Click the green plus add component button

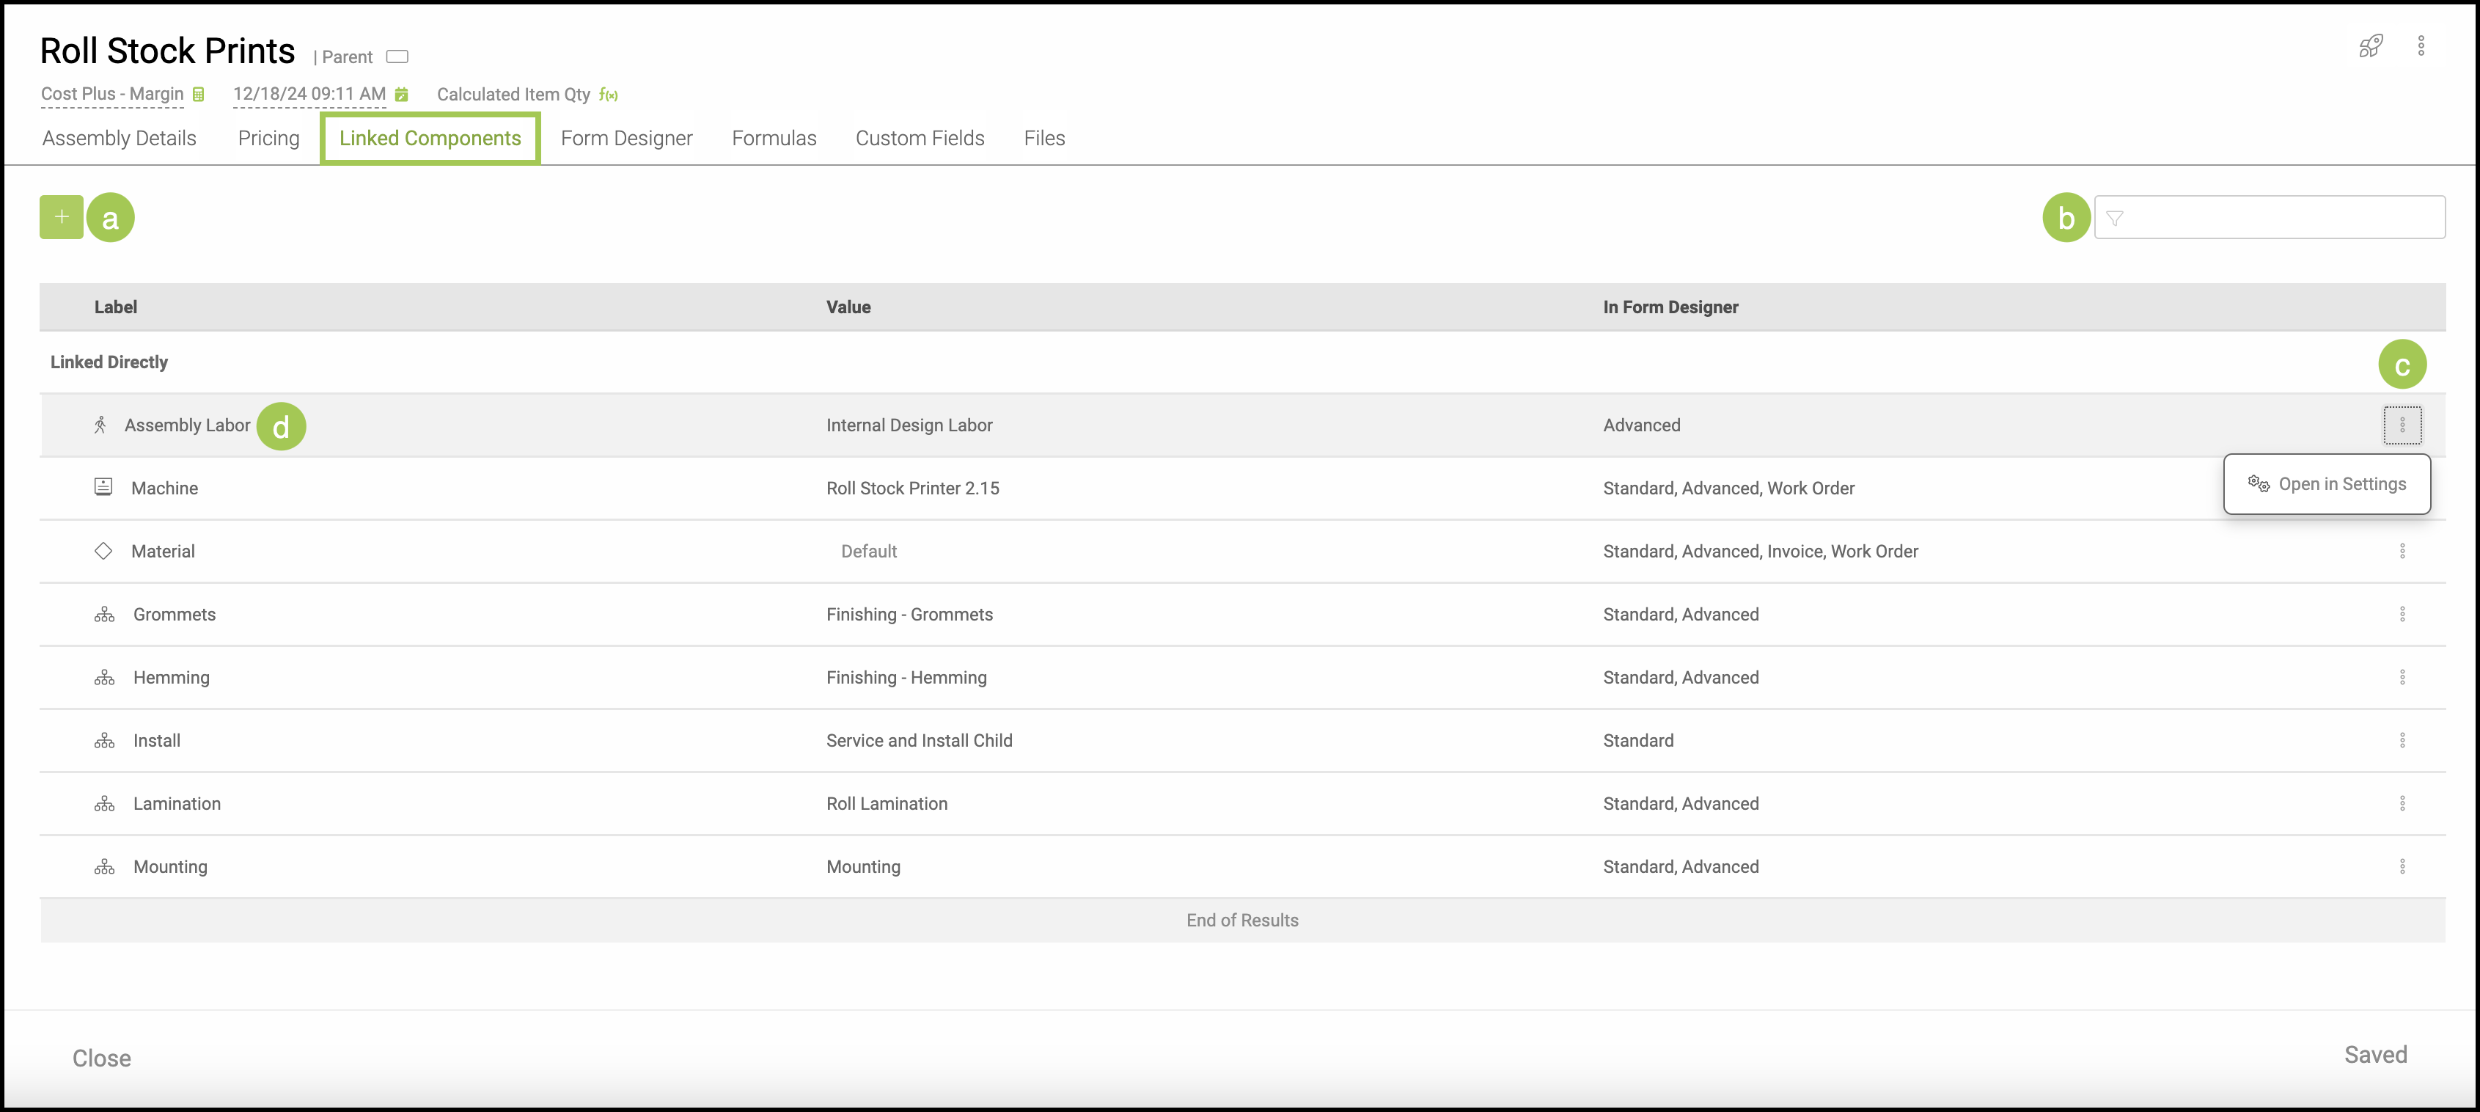coord(61,216)
